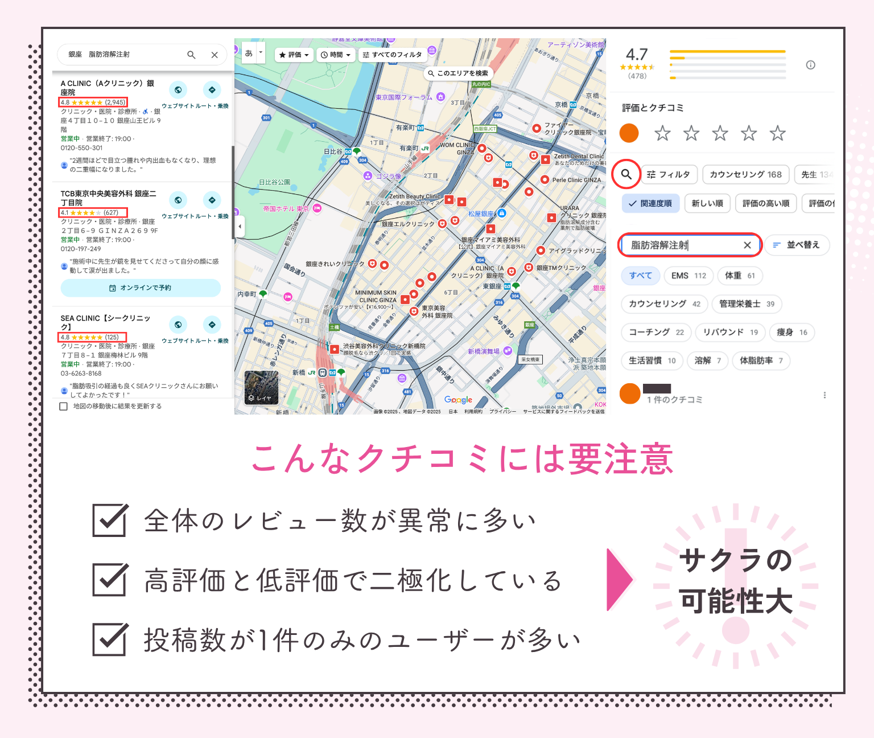The width and height of the screenshot is (874, 738).
Task: Open the レイヤ satellite layers thumbnail
Action: point(261,388)
